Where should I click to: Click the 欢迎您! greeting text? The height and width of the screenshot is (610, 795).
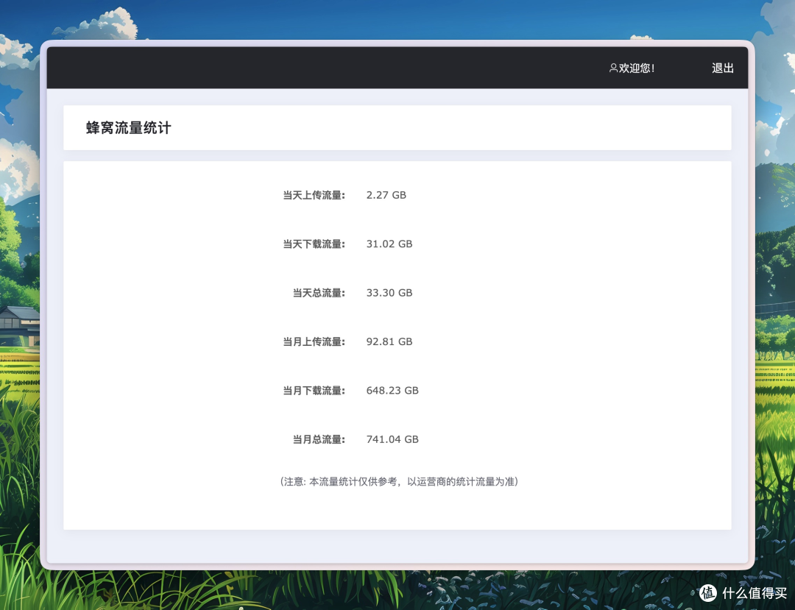(x=637, y=68)
